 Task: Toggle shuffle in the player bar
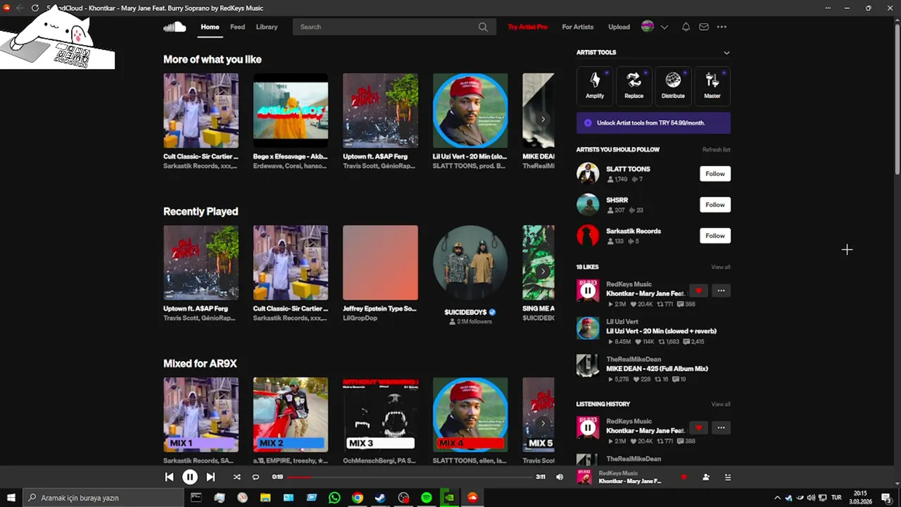point(237,477)
